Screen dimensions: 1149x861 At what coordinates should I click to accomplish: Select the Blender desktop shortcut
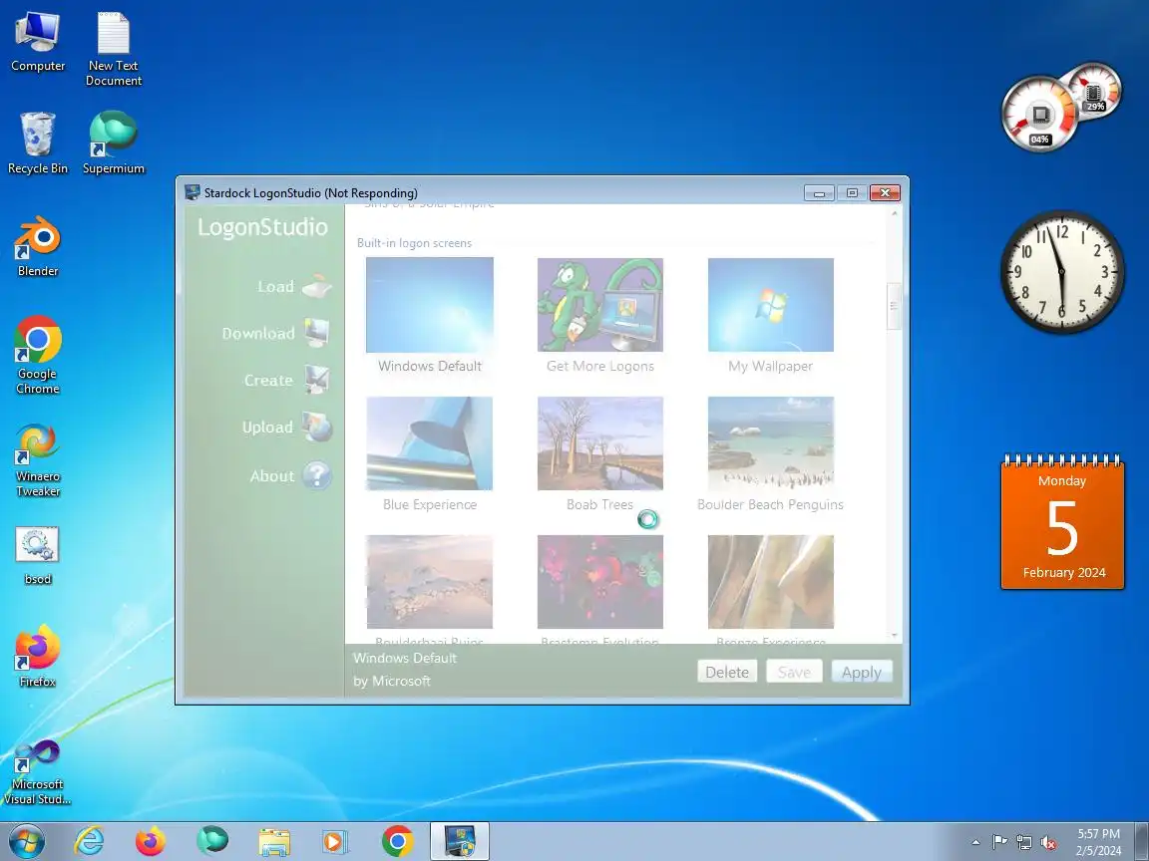pos(37,247)
